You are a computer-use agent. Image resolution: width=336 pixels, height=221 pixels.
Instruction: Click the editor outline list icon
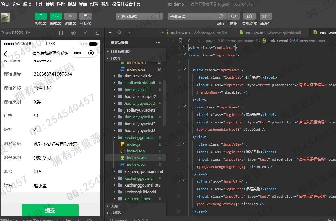click(x=171, y=41)
